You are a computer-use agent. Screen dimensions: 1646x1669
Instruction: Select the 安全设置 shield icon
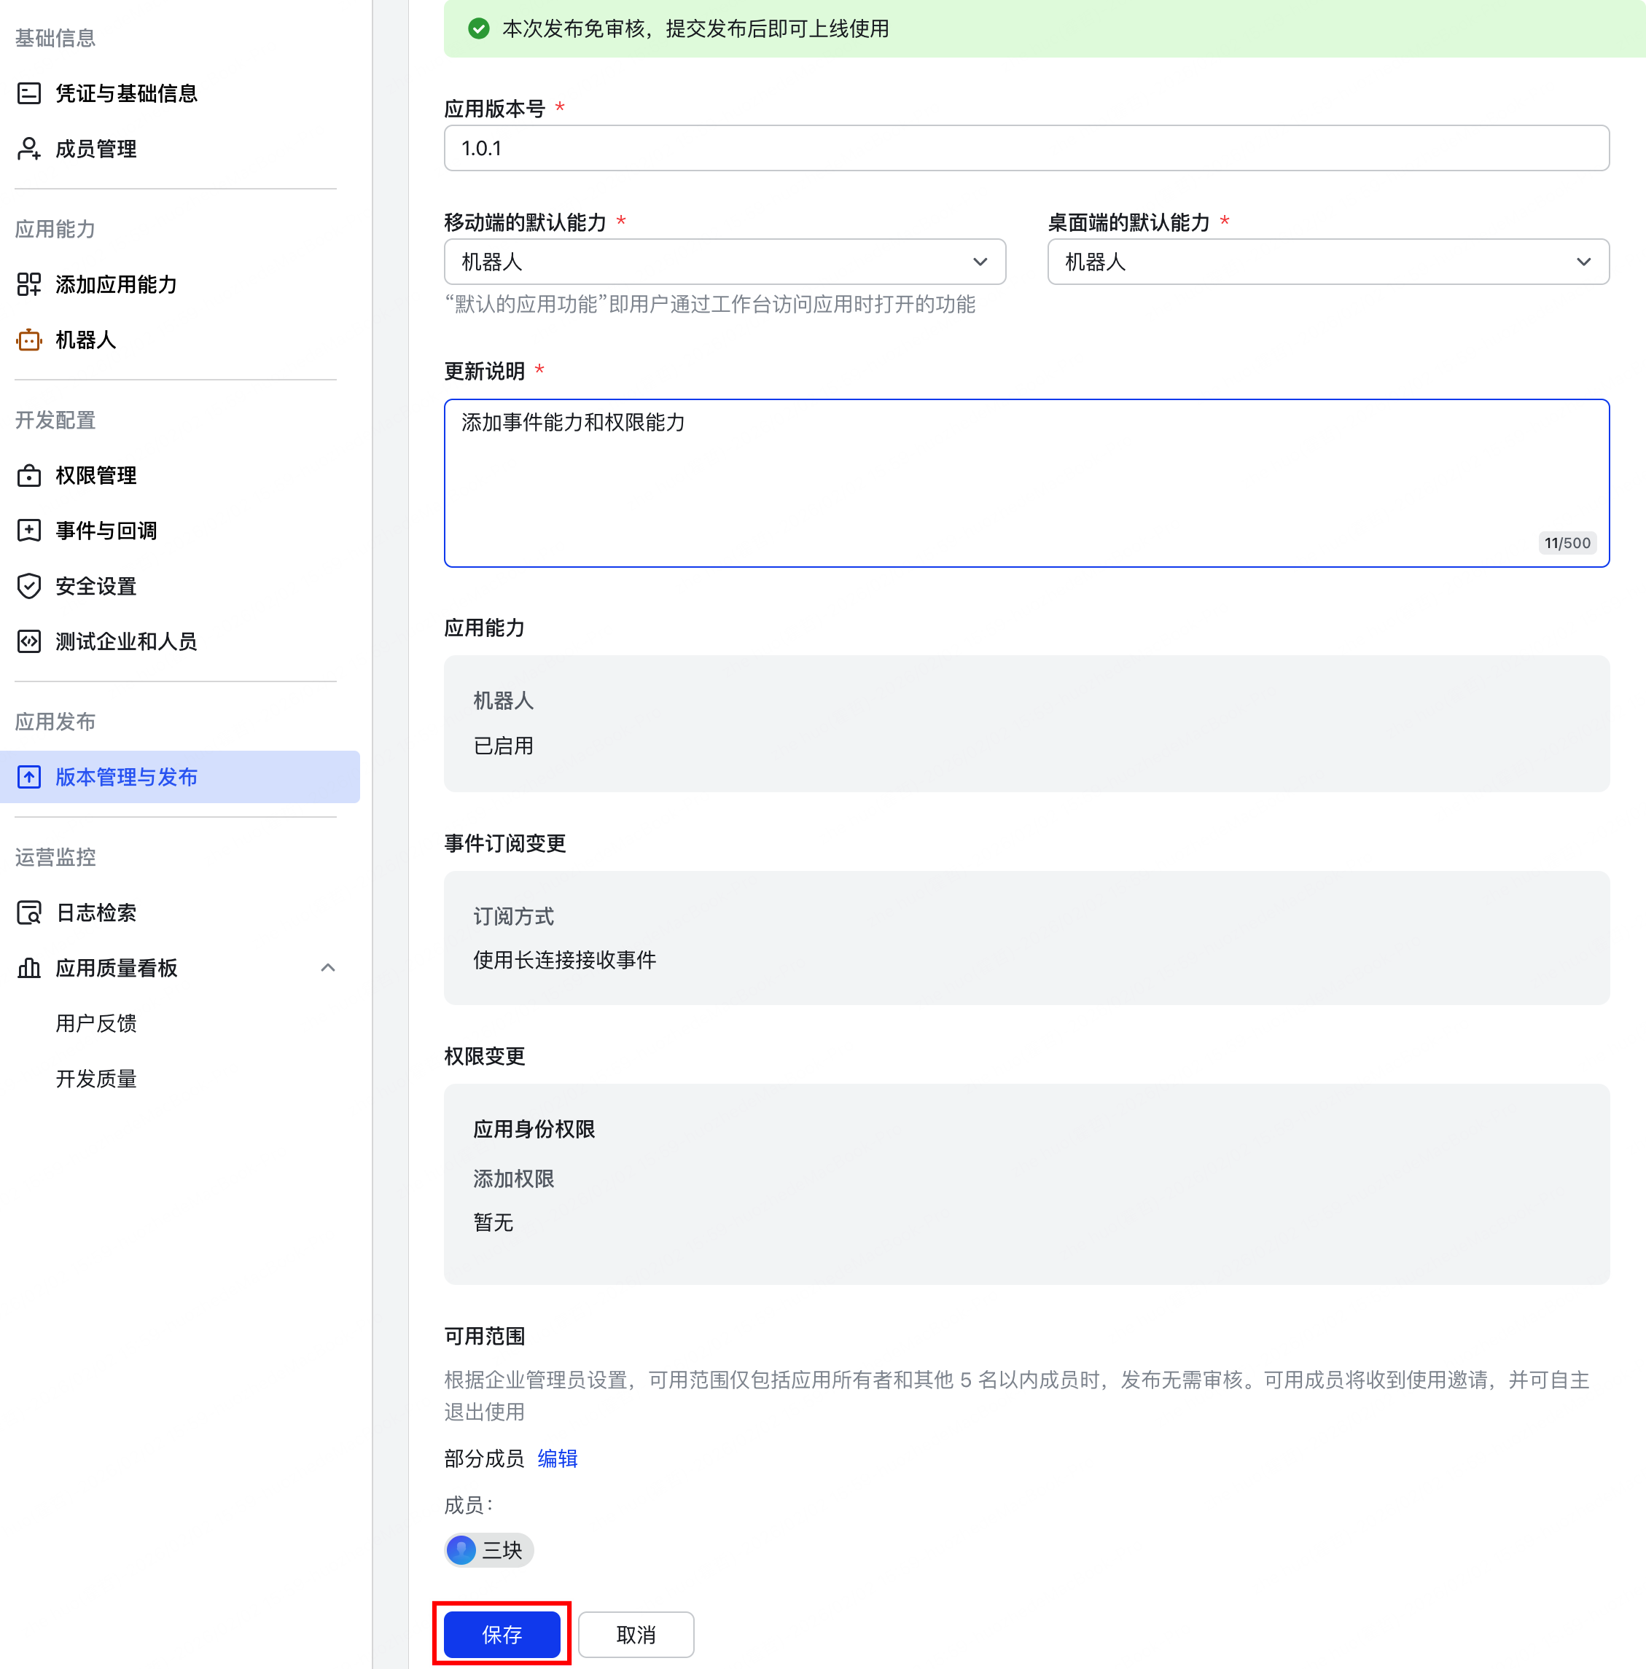coord(28,586)
